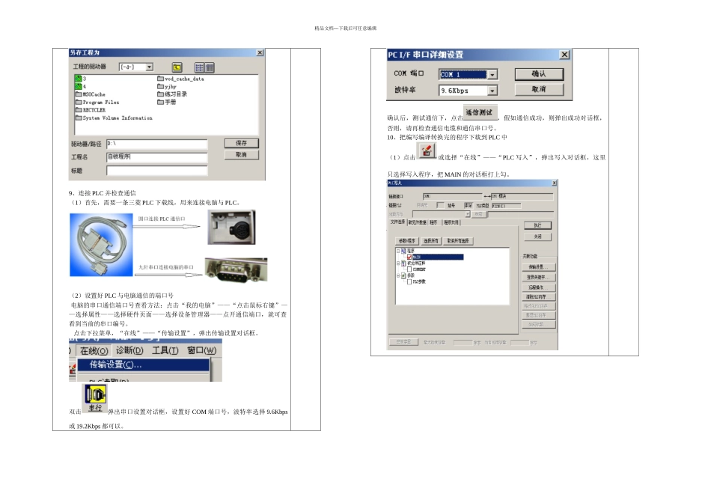This screenshot has height=503, width=711.
Task: Check the COMMENT checkbox
Action: tap(409, 269)
